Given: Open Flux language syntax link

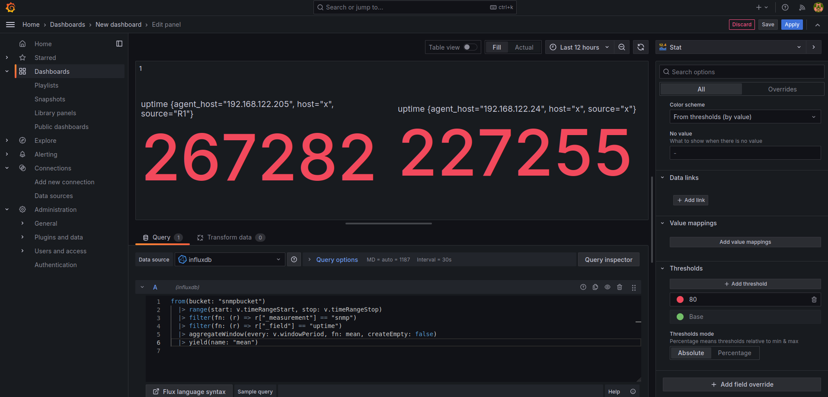Looking at the screenshot, I should [x=189, y=391].
